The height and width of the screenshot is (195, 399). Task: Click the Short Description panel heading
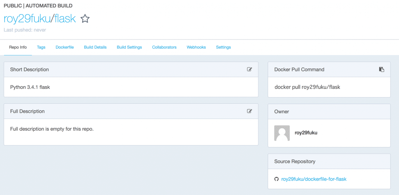click(30, 69)
